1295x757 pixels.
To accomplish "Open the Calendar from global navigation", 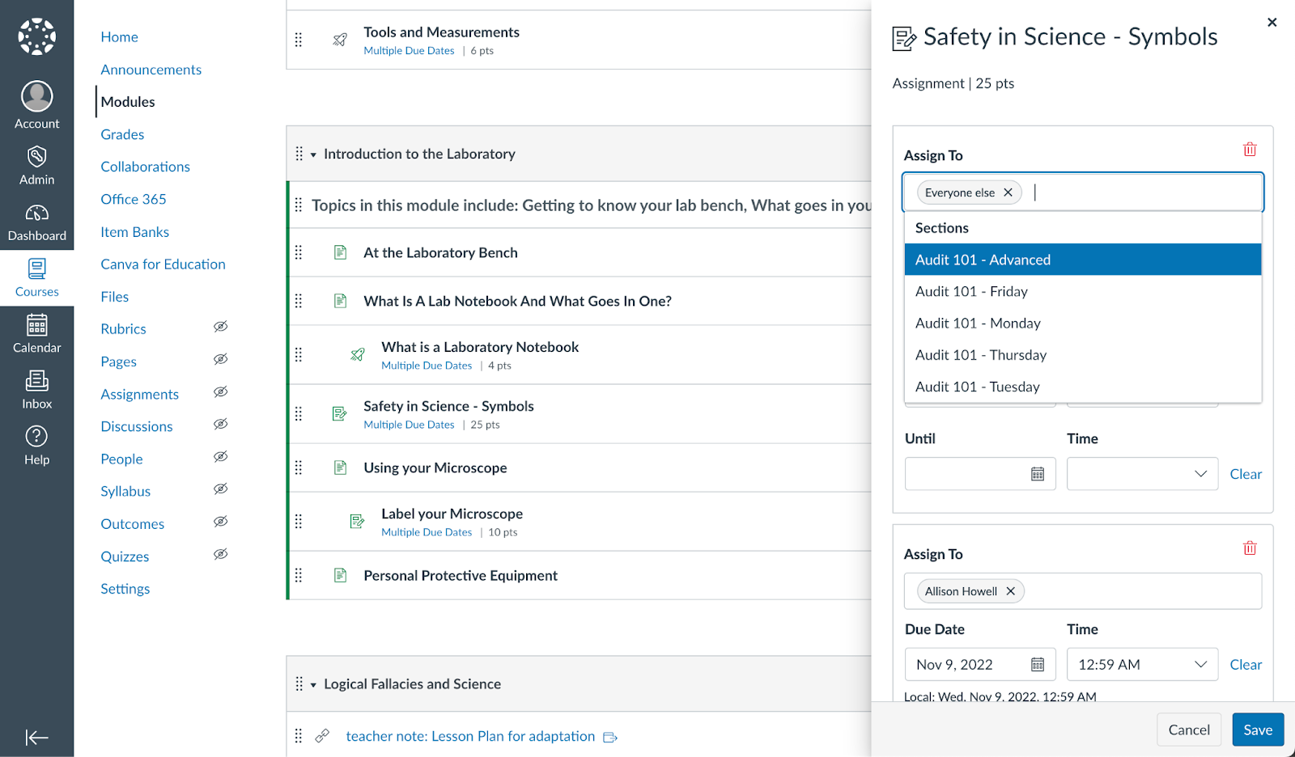I will click(x=36, y=333).
